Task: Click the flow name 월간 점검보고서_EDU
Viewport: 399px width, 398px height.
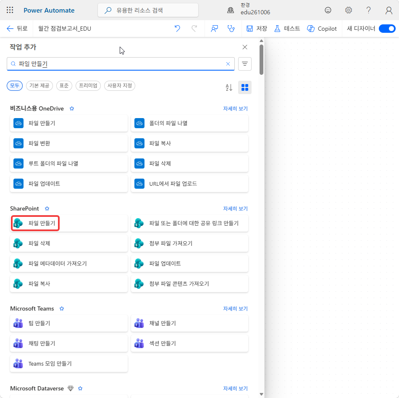Action: point(65,29)
